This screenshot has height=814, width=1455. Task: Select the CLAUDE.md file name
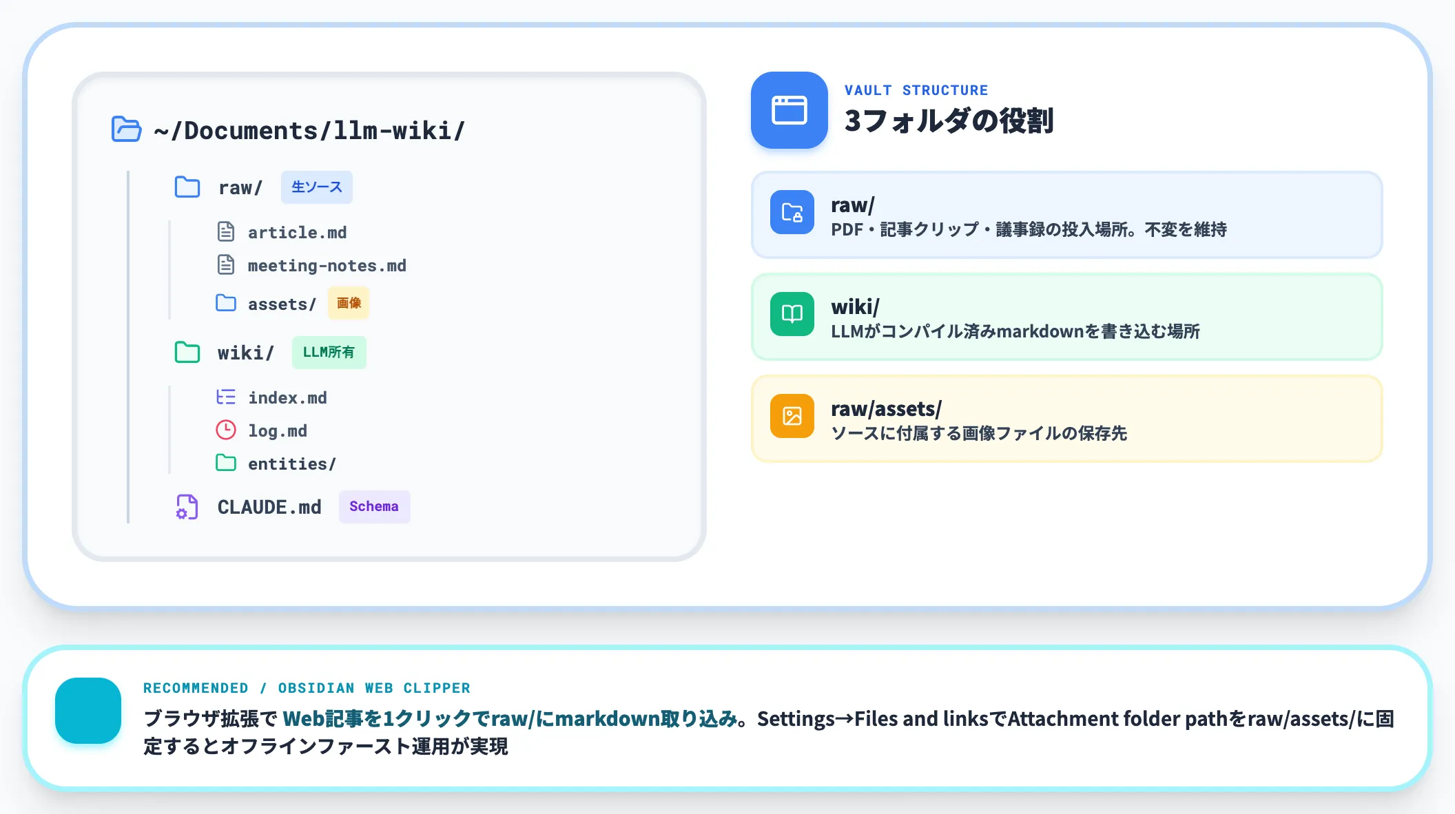click(x=269, y=508)
